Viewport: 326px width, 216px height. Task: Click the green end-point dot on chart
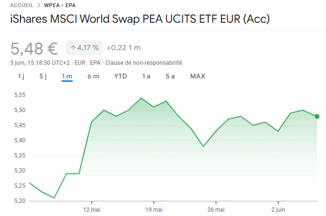pos(317,116)
